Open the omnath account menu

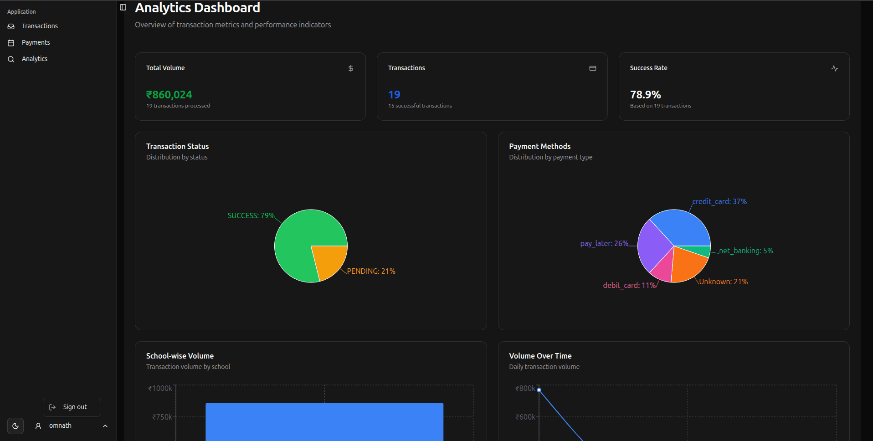(x=60, y=426)
